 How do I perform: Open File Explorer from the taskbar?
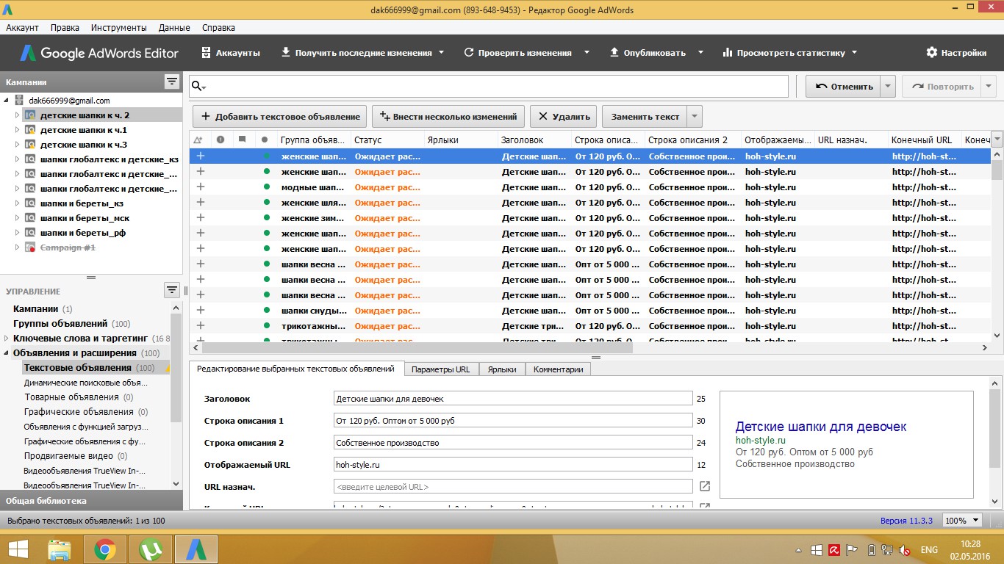click(60, 549)
